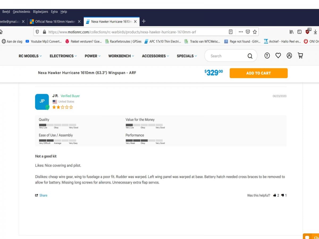Open Page not found GitH bookmark
Viewport: 319px width, 239px height.
click(x=242, y=41)
